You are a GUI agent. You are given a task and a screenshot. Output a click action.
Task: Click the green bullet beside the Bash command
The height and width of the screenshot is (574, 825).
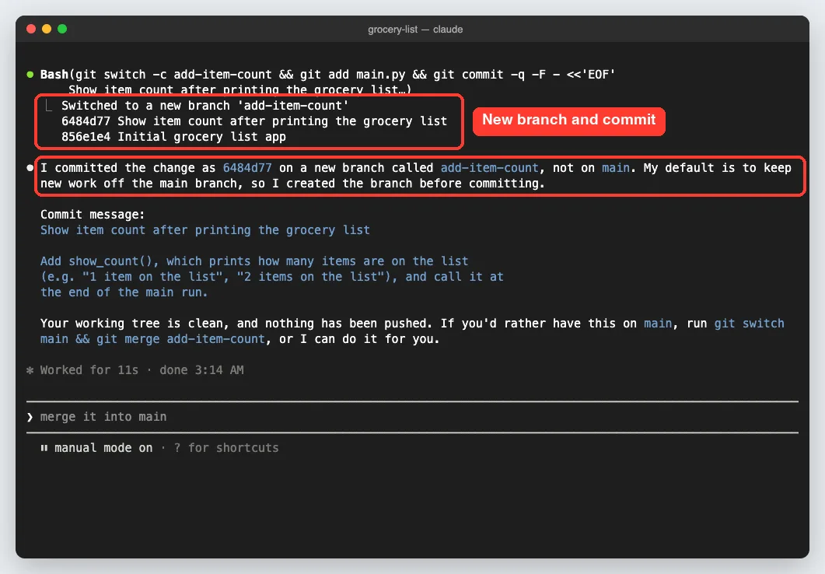coord(30,75)
